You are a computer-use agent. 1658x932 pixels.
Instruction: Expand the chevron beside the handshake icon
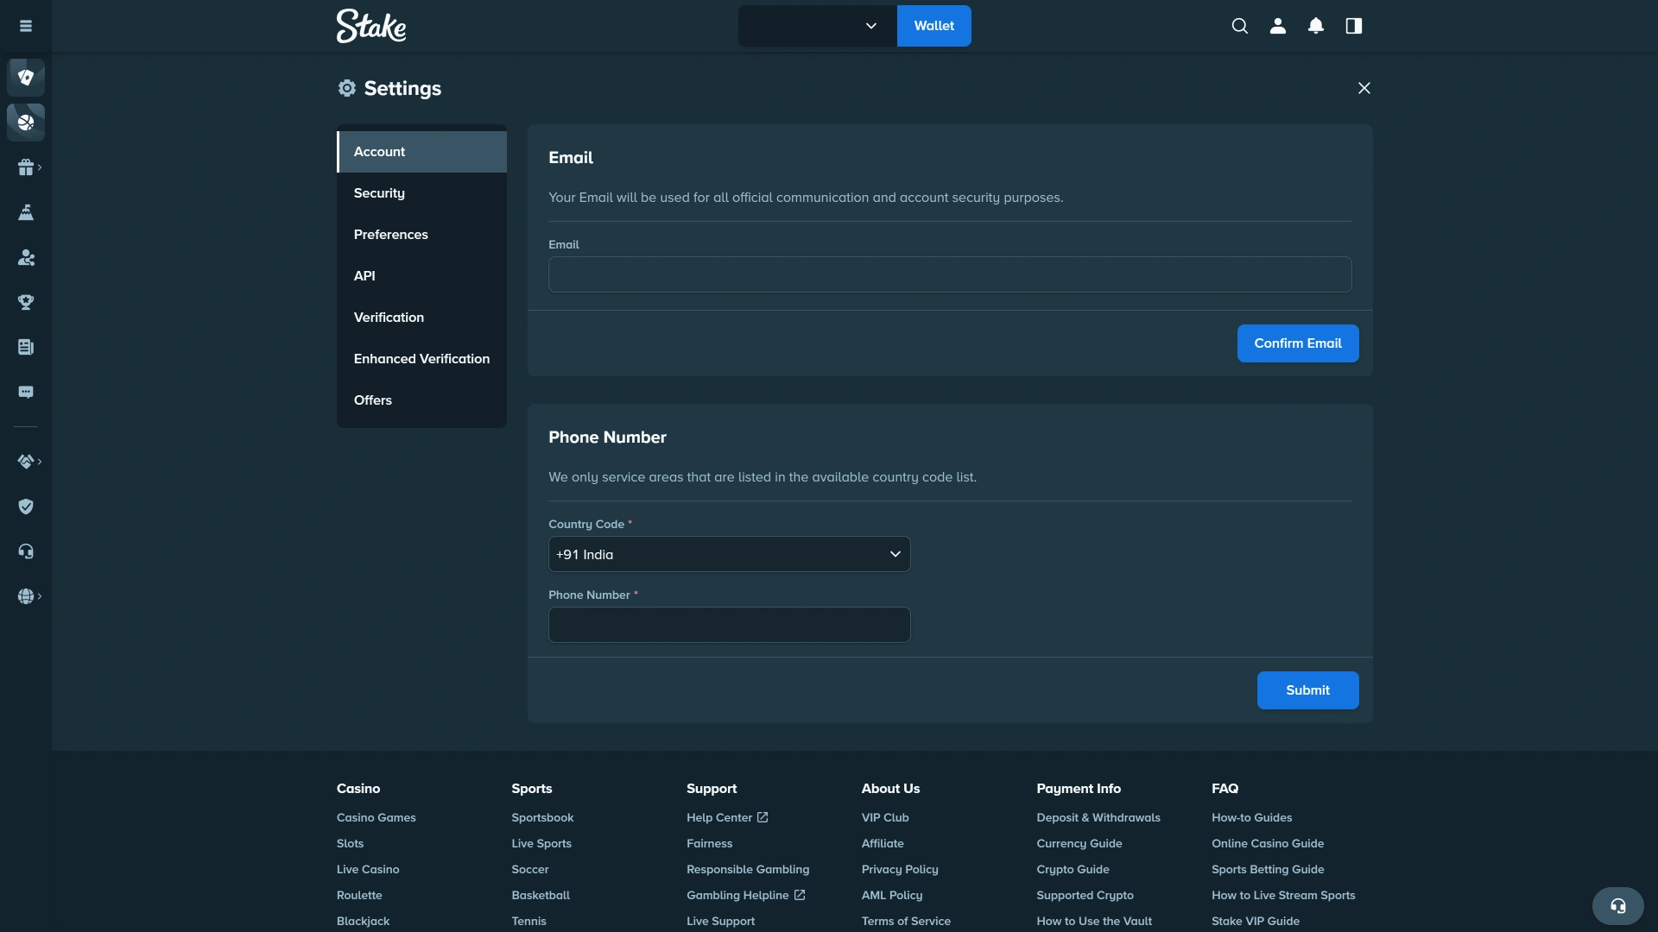[x=40, y=462]
